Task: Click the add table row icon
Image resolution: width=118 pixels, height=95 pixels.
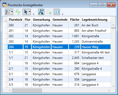Action: (x=49, y=12)
